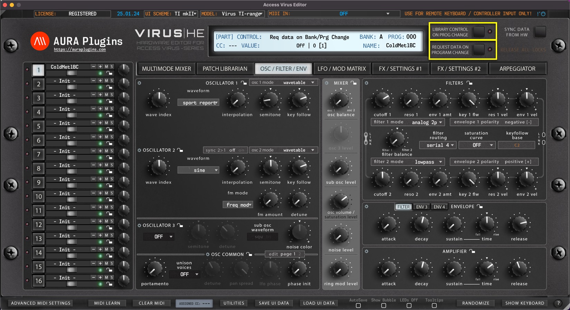Toggle Library Control on Prog Change
The image size is (570, 310).
click(479, 32)
